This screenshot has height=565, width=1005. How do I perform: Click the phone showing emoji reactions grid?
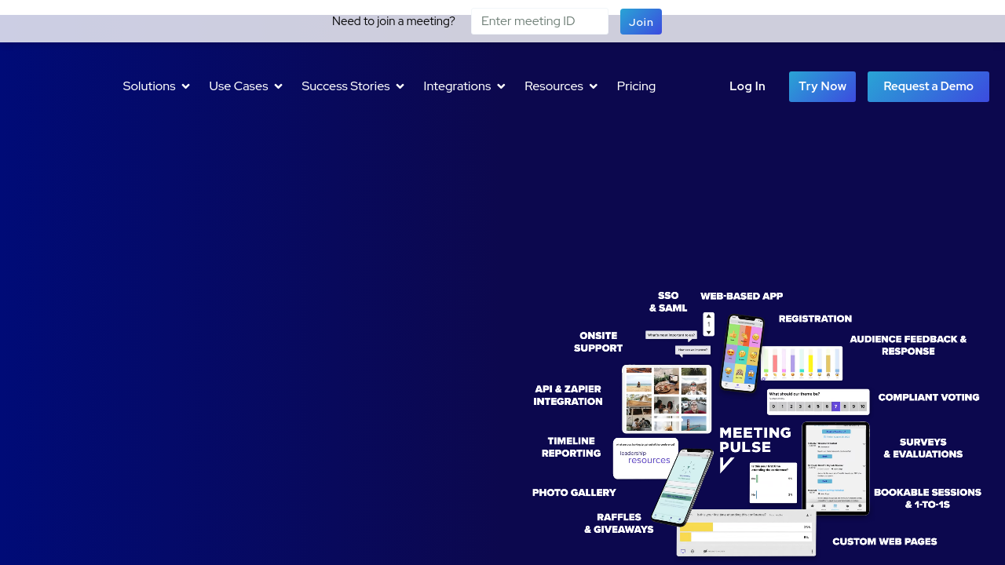click(741, 353)
